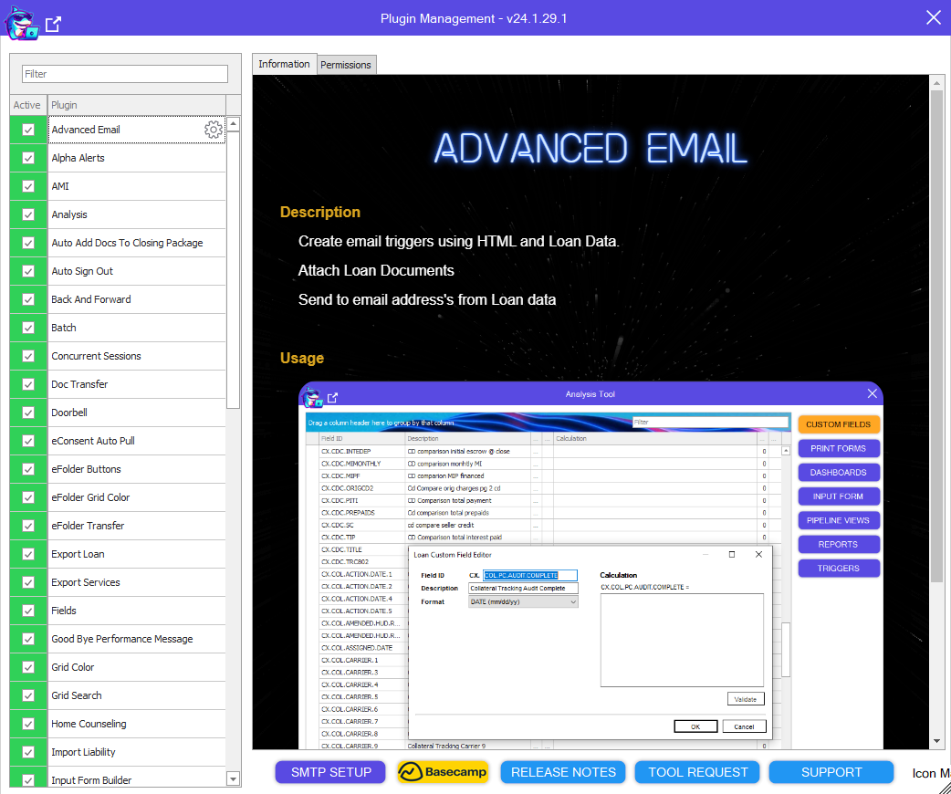Screen dimensions: 951x794
Task: View the RELEASE NOTES
Action: point(563,772)
